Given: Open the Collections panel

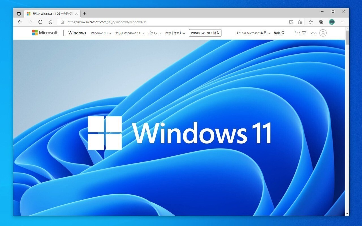Looking at the screenshot, I should click(321, 22).
